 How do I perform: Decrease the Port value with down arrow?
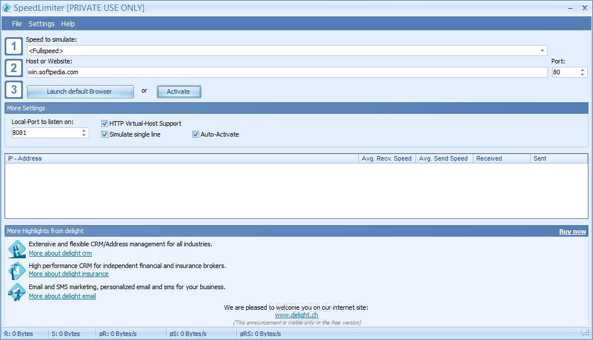pos(583,74)
